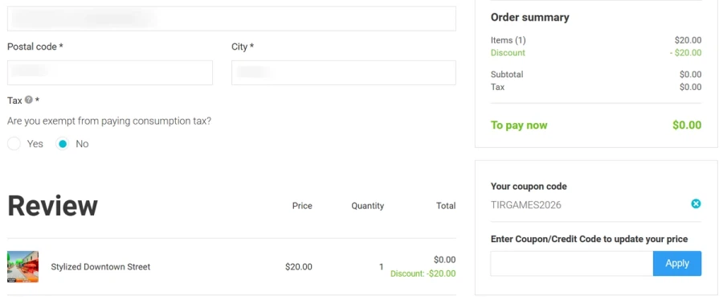
Task: Click the Review section heading
Action: [52, 206]
